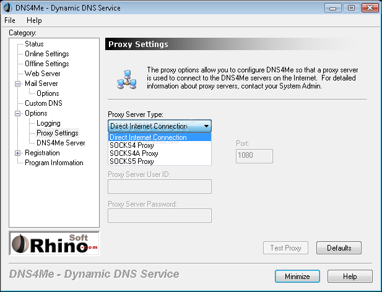Click the DNS4Me title bar app icon

tap(8, 7)
